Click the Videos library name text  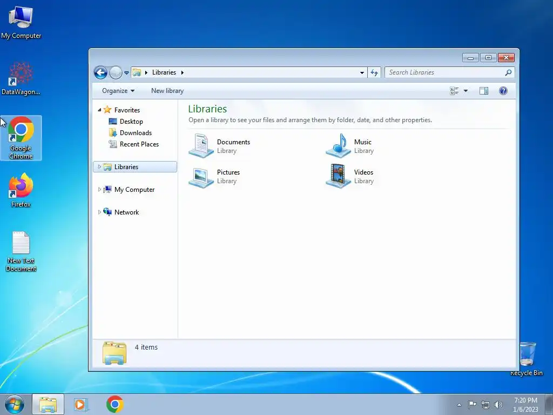point(363,172)
